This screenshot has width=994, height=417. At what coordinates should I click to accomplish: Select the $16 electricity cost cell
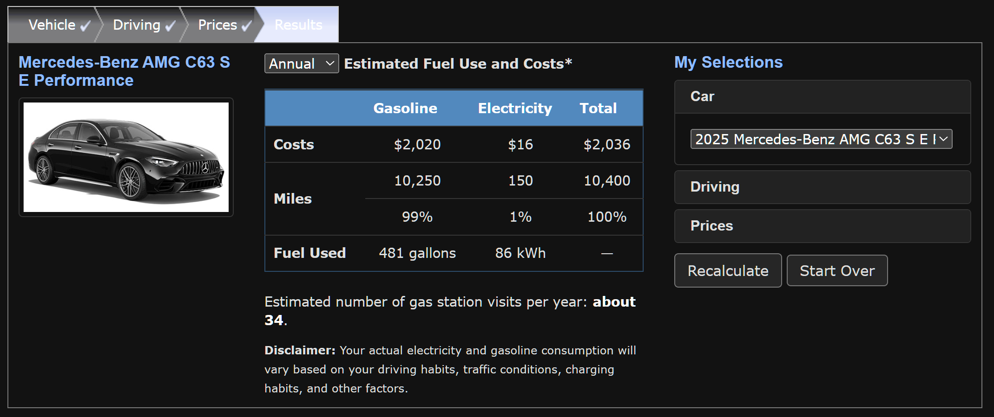pos(520,144)
